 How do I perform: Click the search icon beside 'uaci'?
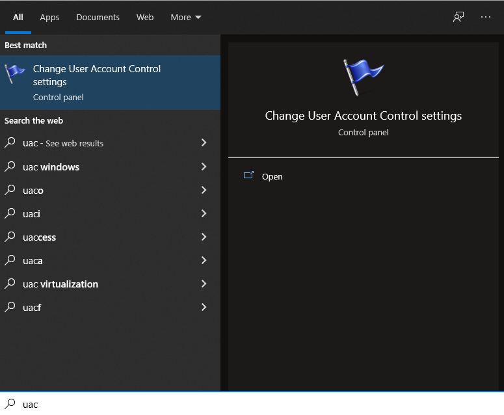[x=10, y=213]
